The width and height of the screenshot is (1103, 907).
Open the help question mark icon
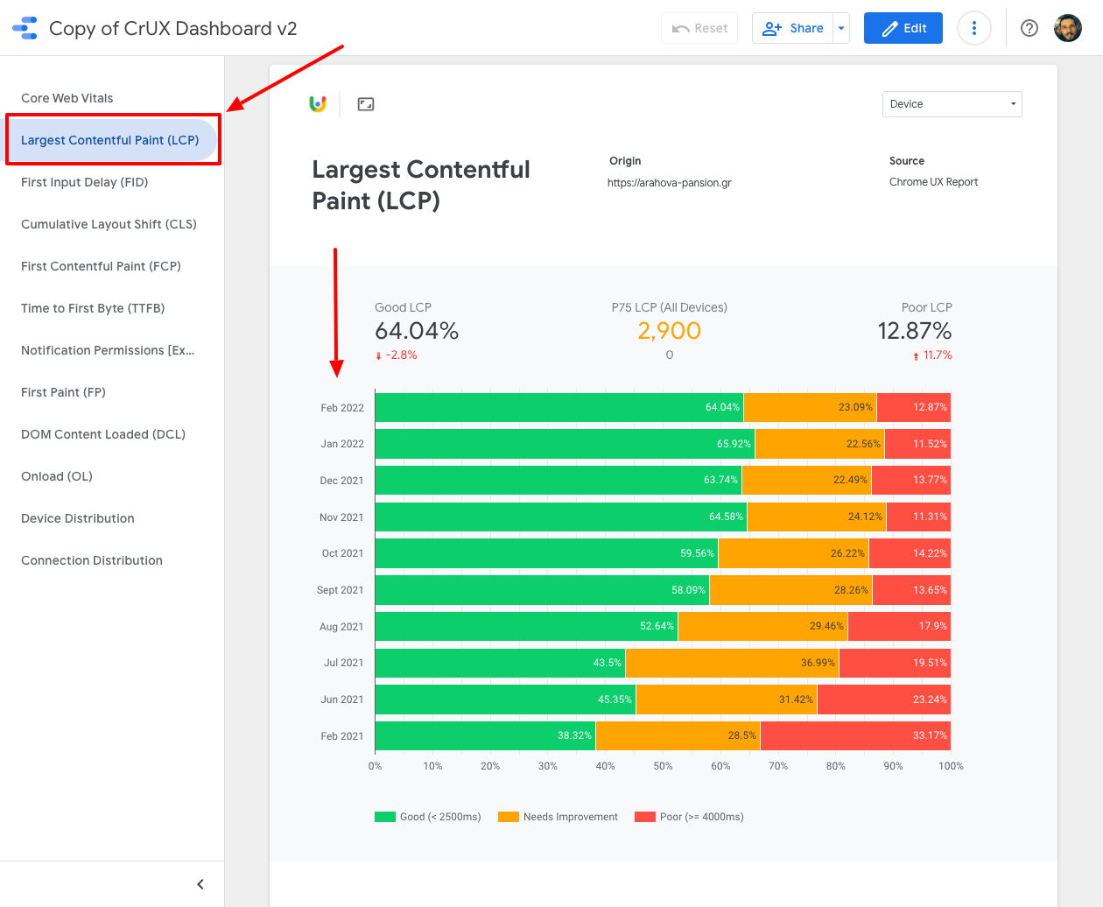1029,28
